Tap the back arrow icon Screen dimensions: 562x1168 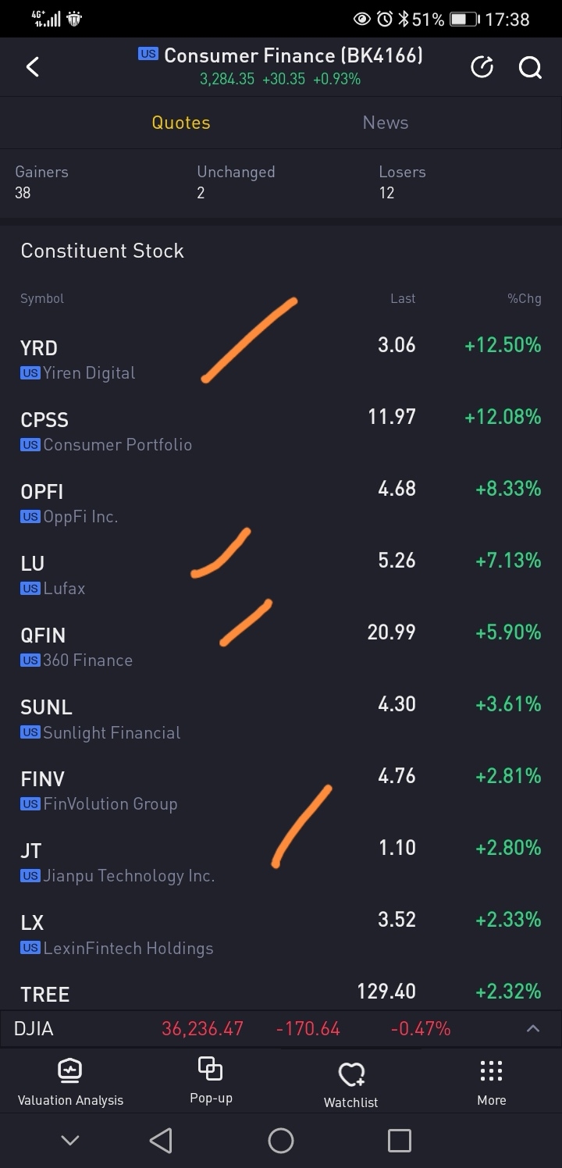[x=33, y=67]
